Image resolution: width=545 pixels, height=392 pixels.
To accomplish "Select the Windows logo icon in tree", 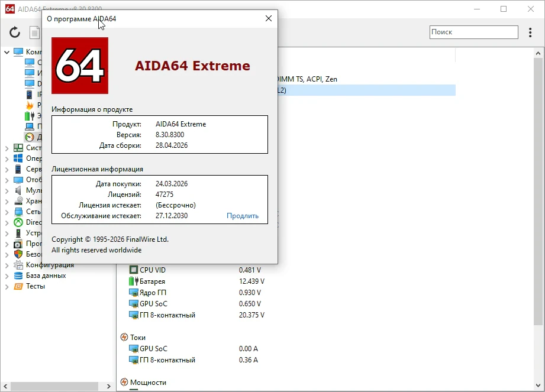I will [18, 158].
